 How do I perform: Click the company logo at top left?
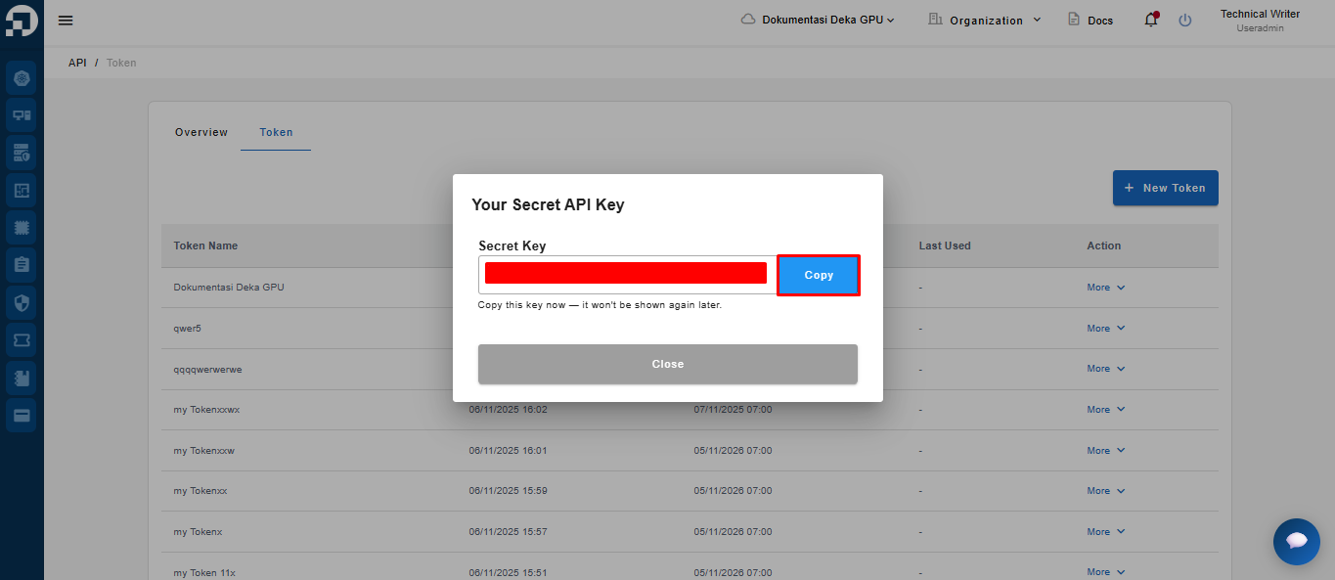[x=22, y=21]
